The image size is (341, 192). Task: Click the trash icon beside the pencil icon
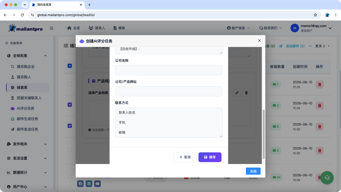246,93
